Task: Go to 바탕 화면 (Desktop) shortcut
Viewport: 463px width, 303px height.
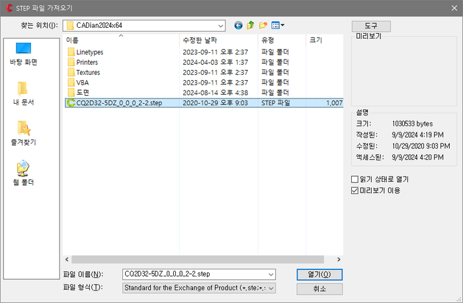Action: [23, 54]
